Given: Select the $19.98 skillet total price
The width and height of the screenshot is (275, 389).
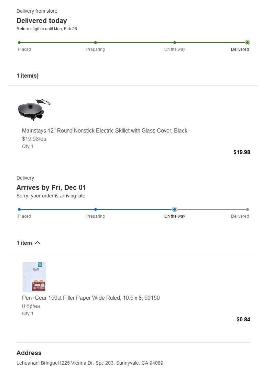Looking at the screenshot, I should click(x=242, y=152).
